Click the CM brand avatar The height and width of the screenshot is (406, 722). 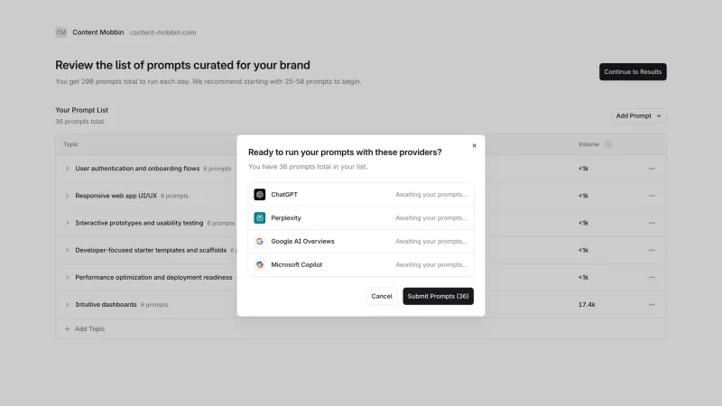[x=61, y=32]
